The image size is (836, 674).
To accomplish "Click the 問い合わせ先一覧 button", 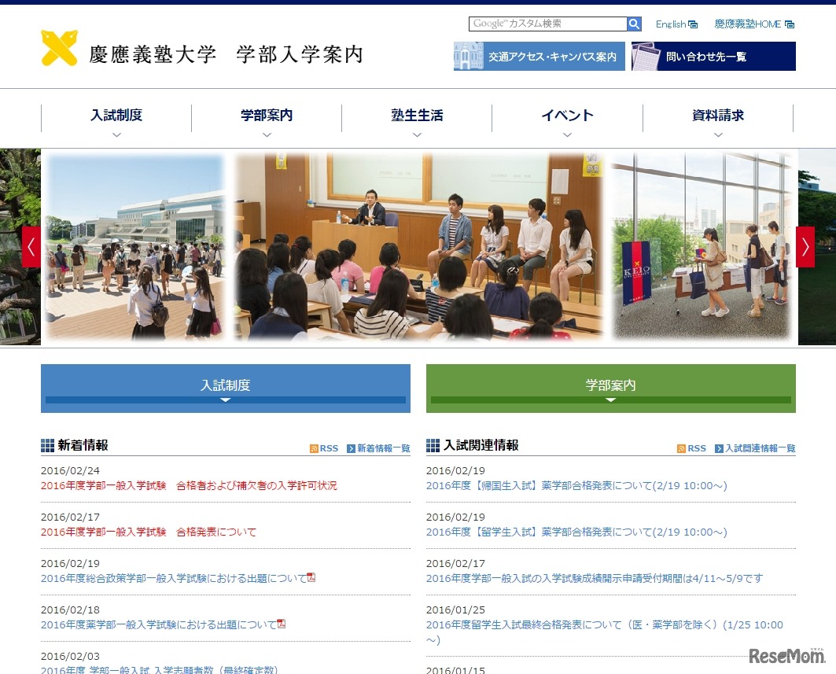I will 713,56.
